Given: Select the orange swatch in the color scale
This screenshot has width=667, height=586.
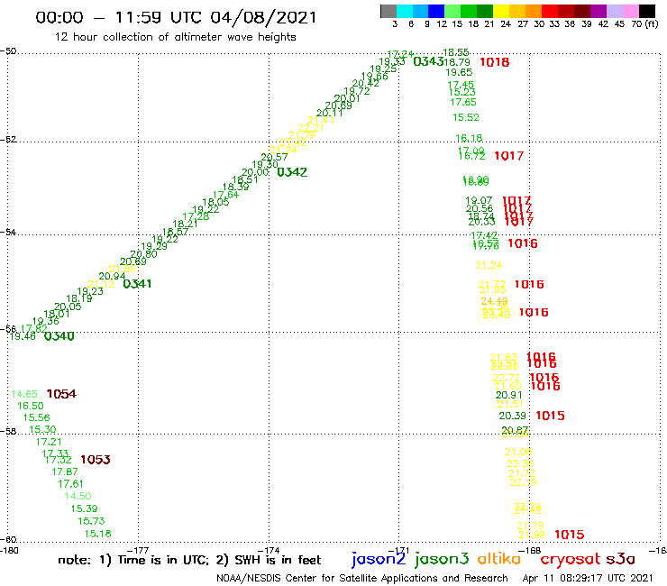Looking at the screenshot, I should tap(534, 12).
